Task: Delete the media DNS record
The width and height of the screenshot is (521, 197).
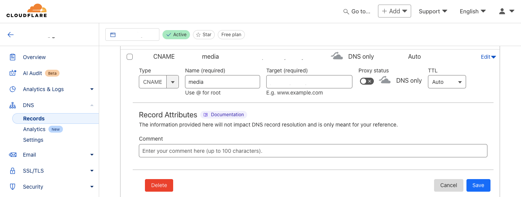Action: 159,185
